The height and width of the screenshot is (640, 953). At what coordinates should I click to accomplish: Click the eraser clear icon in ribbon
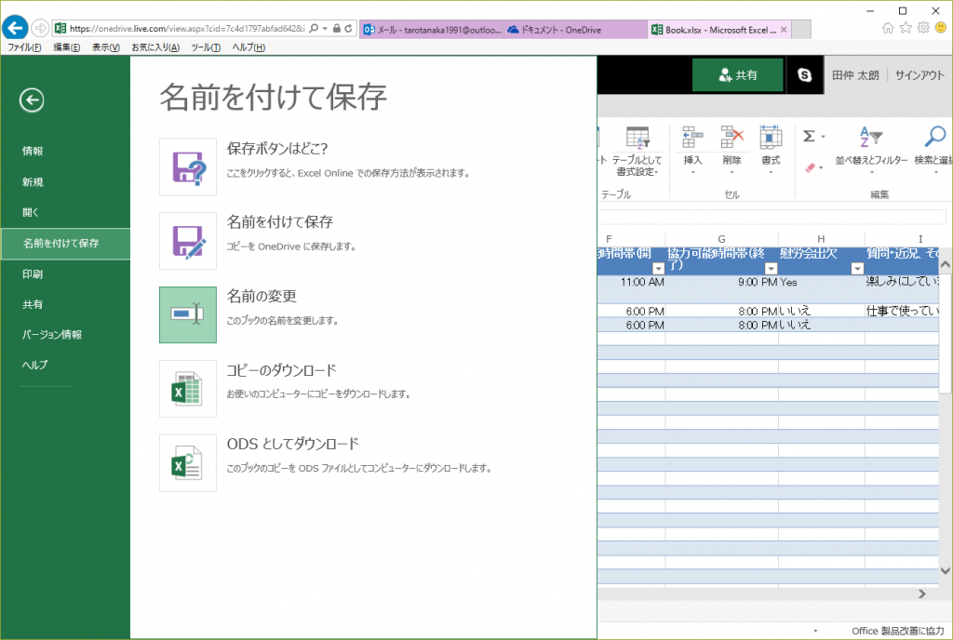811,167
